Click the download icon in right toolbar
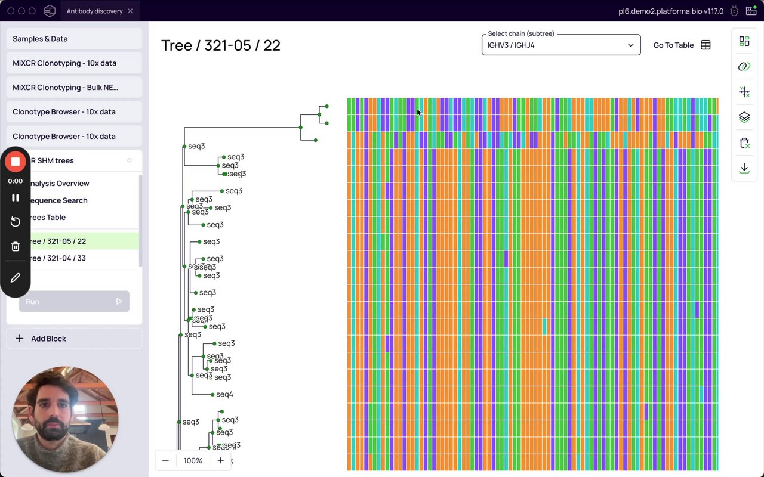The height and width of the screenshot is (477, 764). pyautogui.click(x=744, y=169)
